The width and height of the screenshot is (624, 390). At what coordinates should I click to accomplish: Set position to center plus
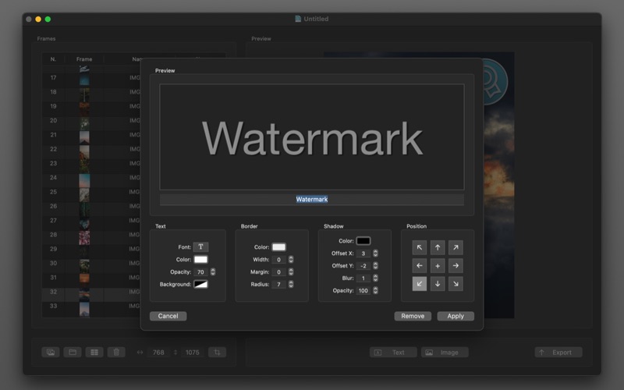point(438,266)
